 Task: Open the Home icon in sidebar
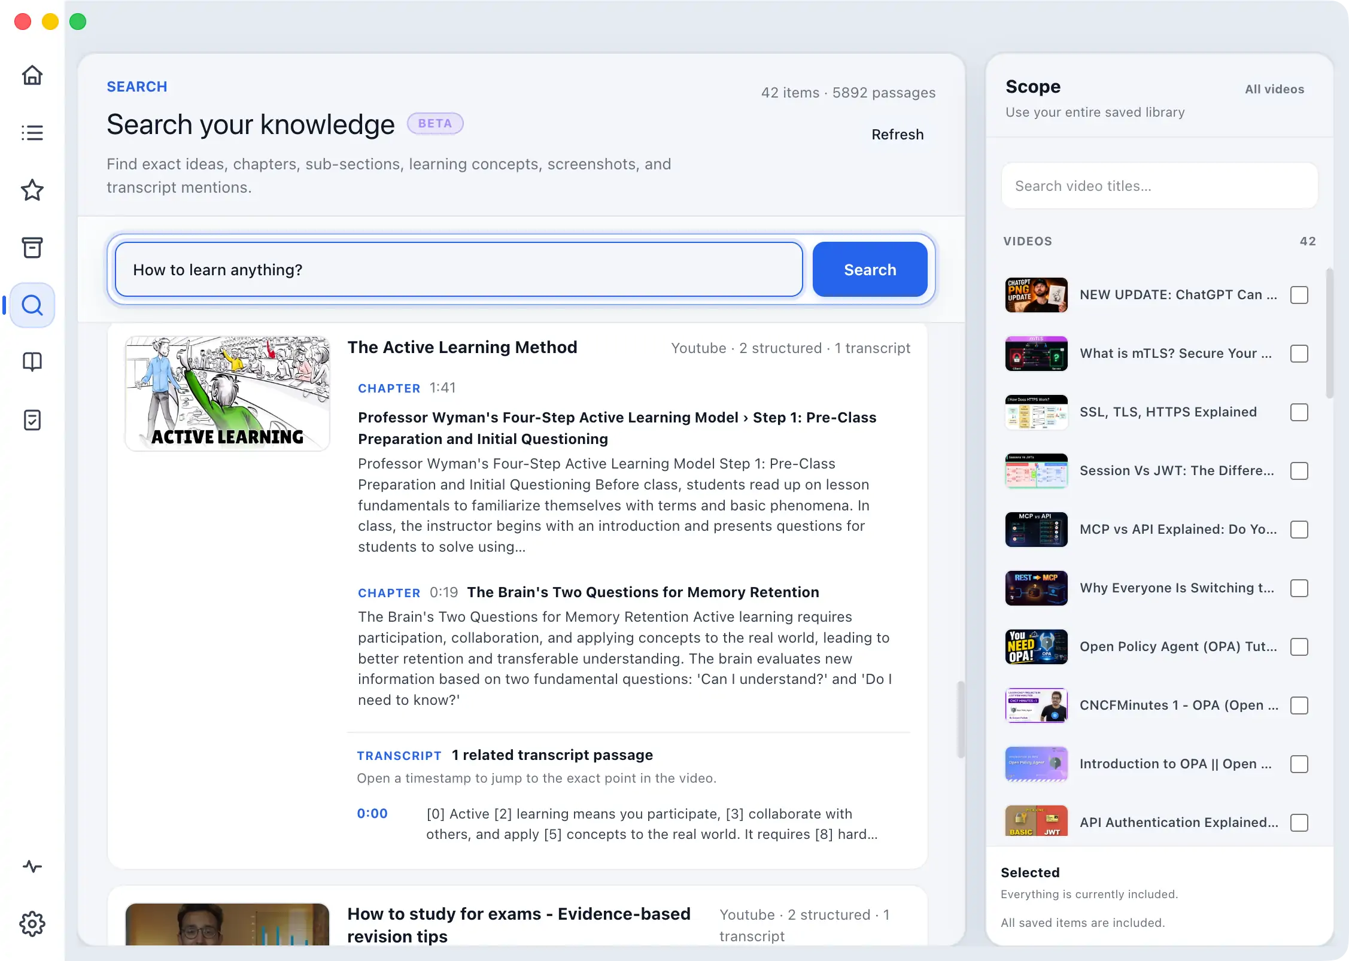[32, 75]
